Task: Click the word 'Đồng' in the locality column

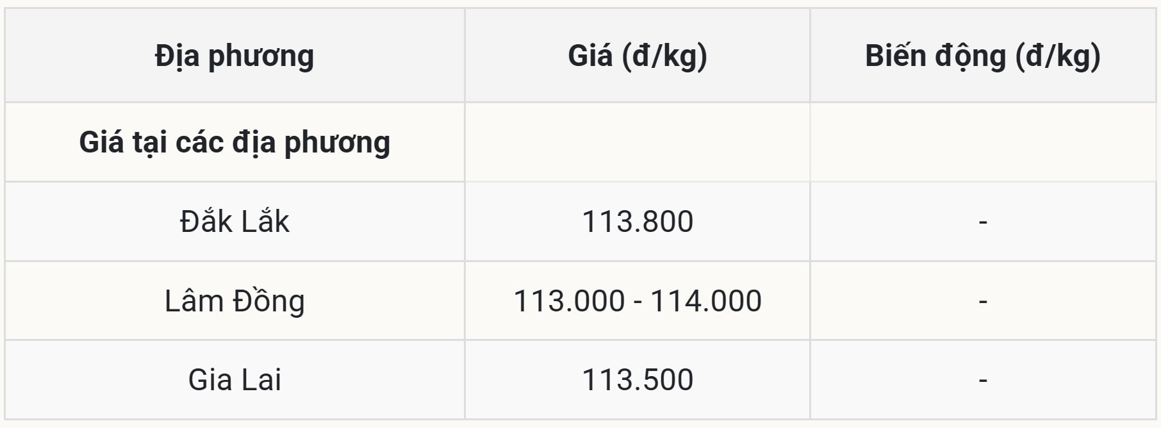Action: [x=268, y=300]
